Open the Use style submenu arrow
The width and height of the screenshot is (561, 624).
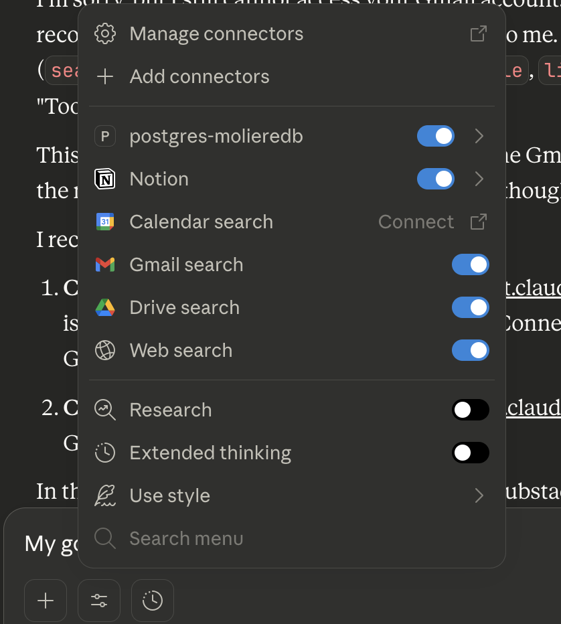pos(479,496)
